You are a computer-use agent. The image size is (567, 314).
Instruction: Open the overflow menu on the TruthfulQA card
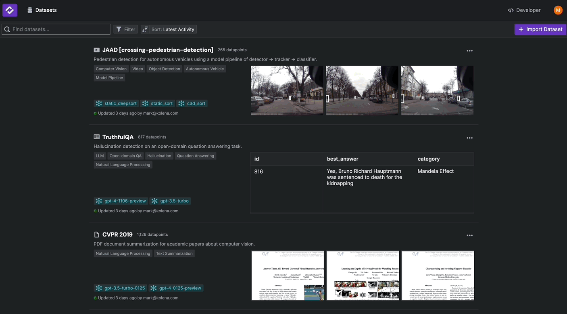coord(469,138)
